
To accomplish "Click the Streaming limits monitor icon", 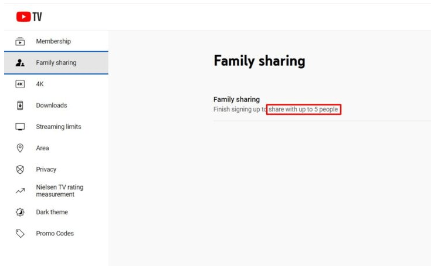I will tap(20, 127).
